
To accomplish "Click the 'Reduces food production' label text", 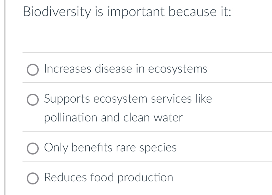I will [x=109, y=178].
